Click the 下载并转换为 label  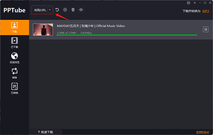click(x=191, y=11)
